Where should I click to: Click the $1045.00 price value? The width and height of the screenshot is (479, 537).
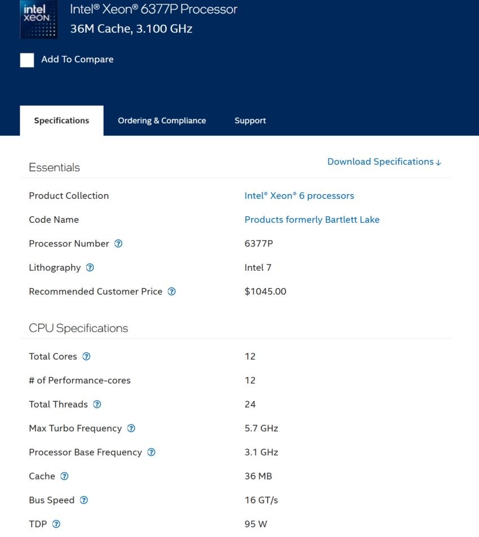pos(265,292)
